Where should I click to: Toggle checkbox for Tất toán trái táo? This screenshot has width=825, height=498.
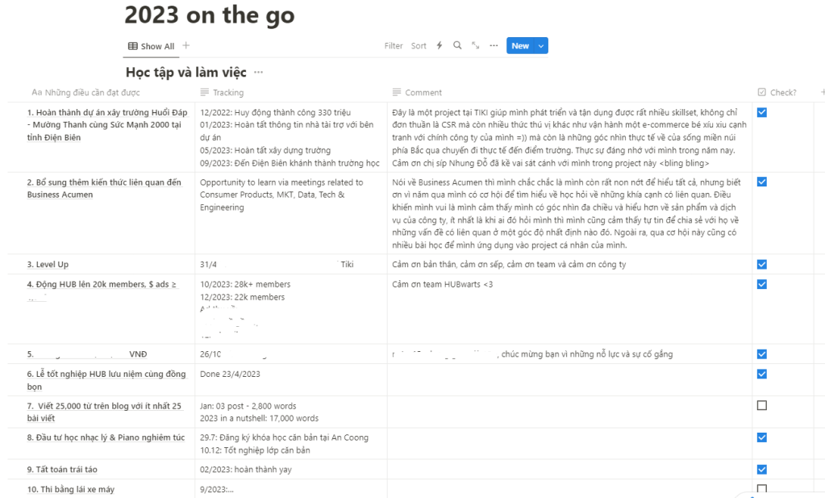coord(762,469)
